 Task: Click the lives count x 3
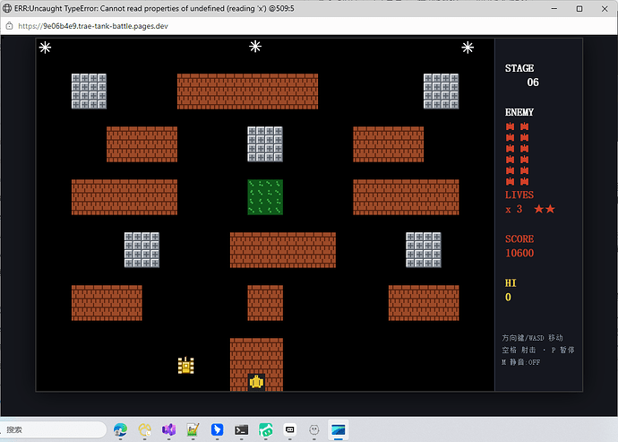click(514, 209)
